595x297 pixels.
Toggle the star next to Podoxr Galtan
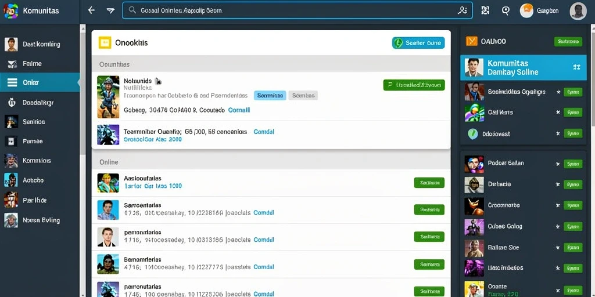click(x=557, y=164)
